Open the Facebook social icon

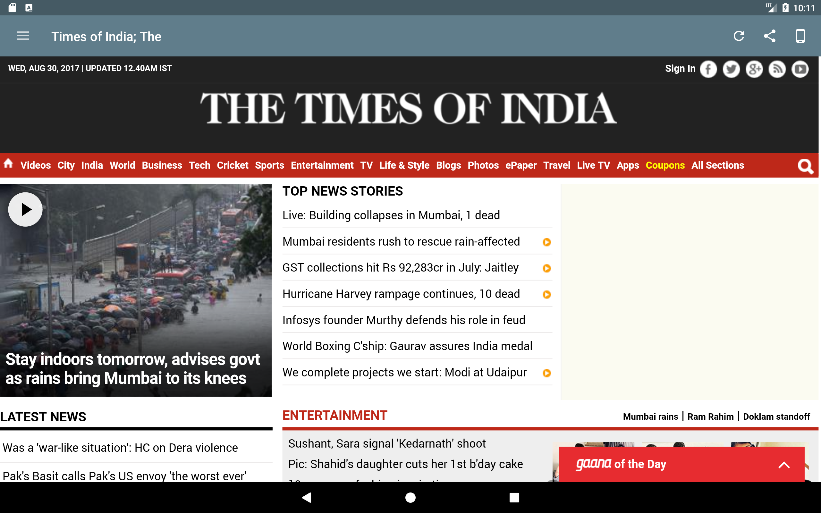pyautogui.click(x=708, y=69)
